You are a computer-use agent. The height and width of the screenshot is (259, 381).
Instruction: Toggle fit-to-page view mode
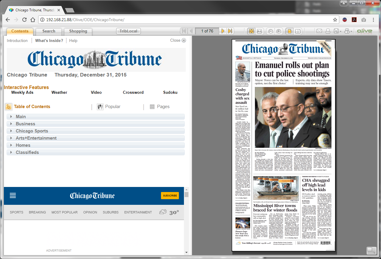[x=251, y=31]
